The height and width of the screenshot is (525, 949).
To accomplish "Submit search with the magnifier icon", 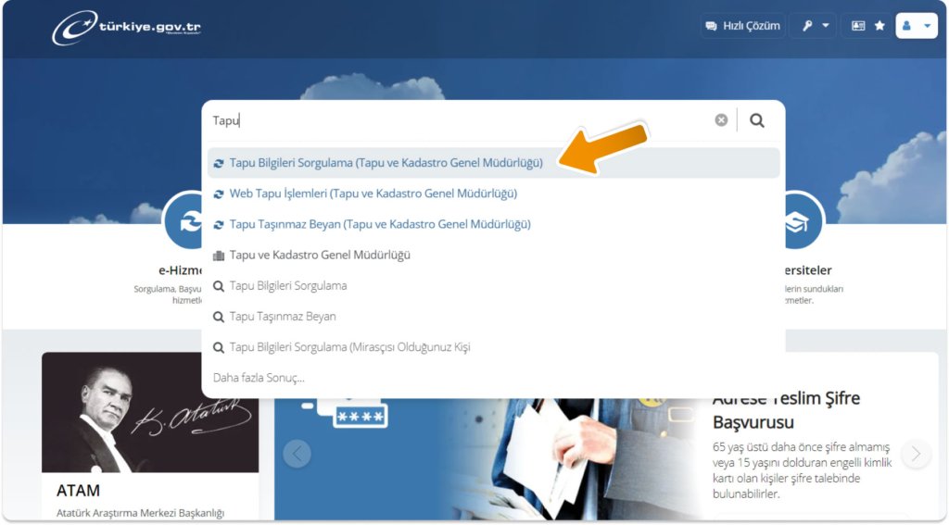I will coord(756,120).
